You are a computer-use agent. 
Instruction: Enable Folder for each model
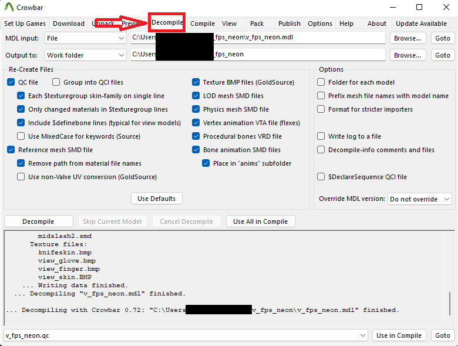pos(321,82)
